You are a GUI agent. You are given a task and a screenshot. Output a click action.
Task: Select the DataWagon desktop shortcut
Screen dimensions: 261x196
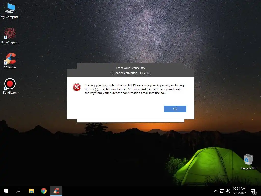point(10,36)
